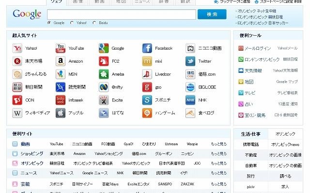Switch to the ウェブ search tab

click(57, 2)
